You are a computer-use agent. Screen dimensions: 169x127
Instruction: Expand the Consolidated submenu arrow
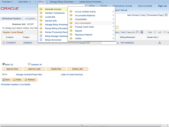(113, 19)
